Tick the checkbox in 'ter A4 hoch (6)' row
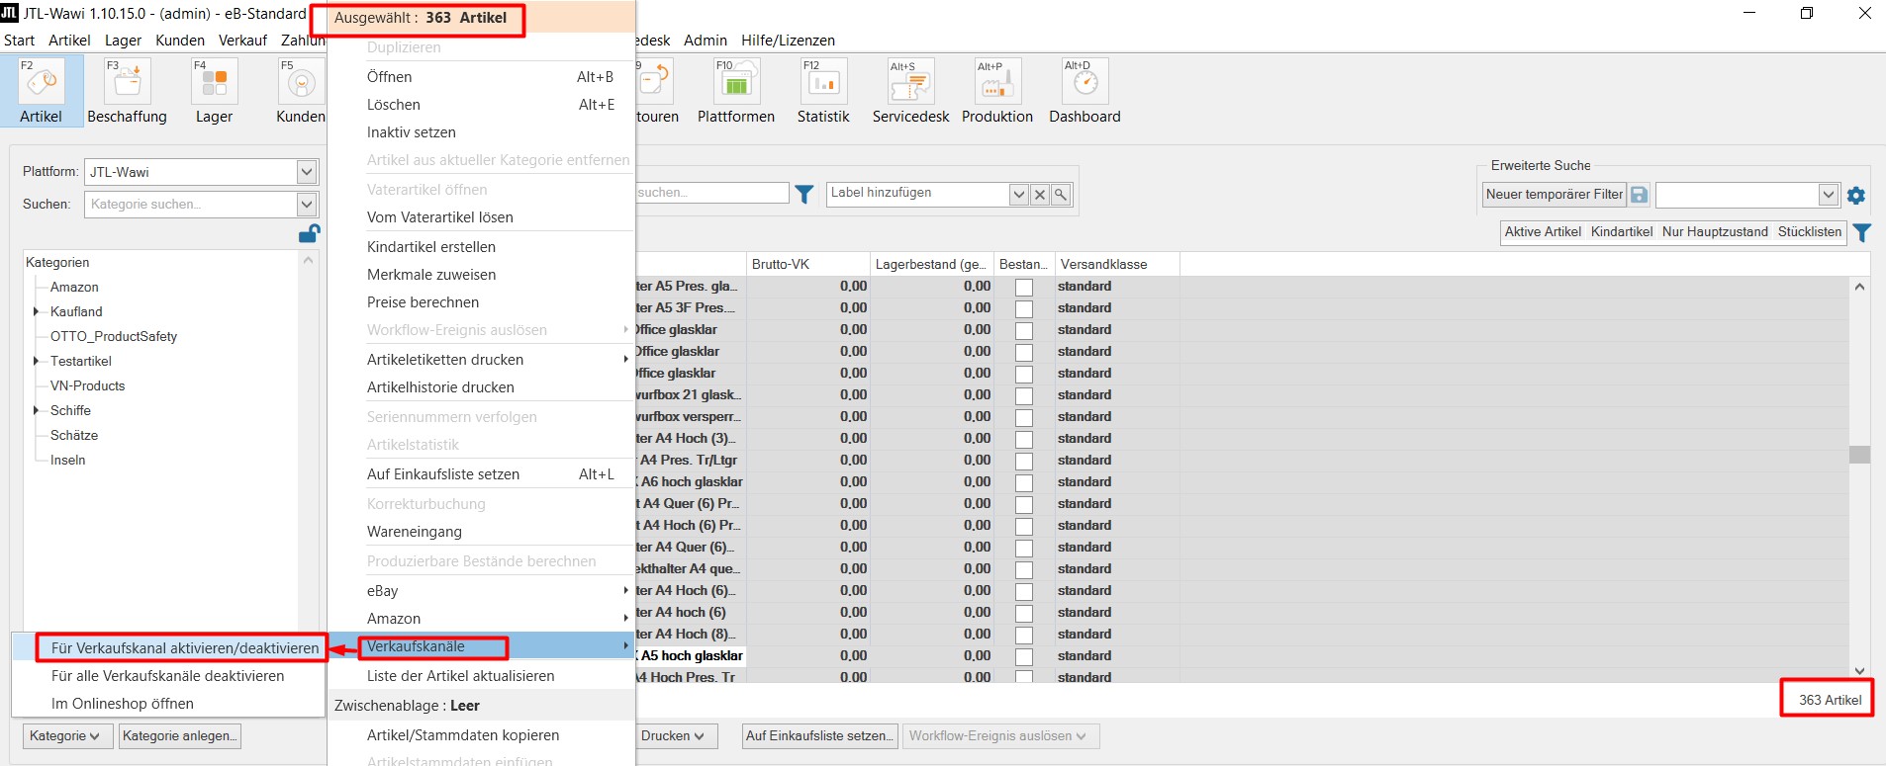The width and height of the screenshot is (1886, 766). [x=1024, y=613]
